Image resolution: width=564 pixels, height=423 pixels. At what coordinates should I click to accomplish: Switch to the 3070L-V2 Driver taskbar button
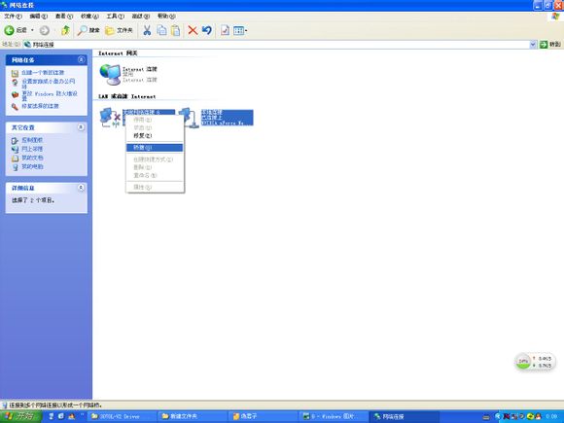point(122,416)
